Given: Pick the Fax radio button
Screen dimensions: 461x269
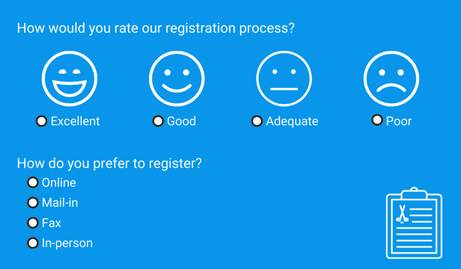Looking at the screenshot, I should (33, 223).
